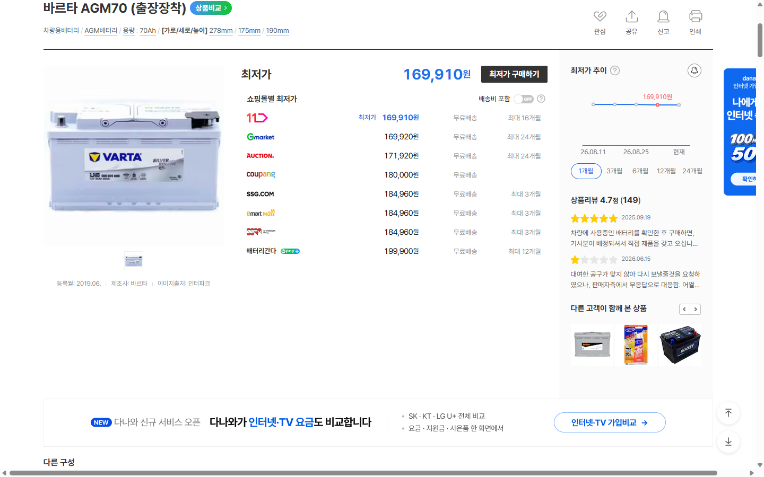Click the 최저가 구매하기 button
This screenshot has width=764, height=477.
(x=514, y=74)
